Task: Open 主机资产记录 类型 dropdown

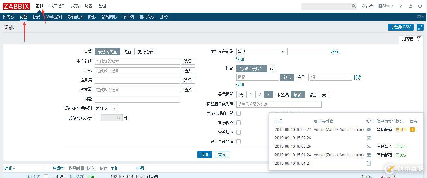Action: click(261, 52)
